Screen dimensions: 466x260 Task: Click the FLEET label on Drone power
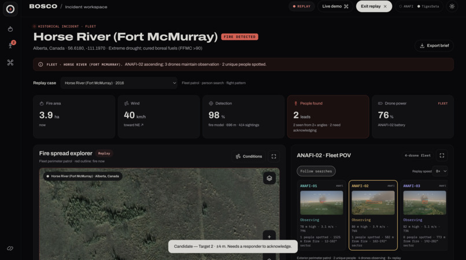[442, 103]
